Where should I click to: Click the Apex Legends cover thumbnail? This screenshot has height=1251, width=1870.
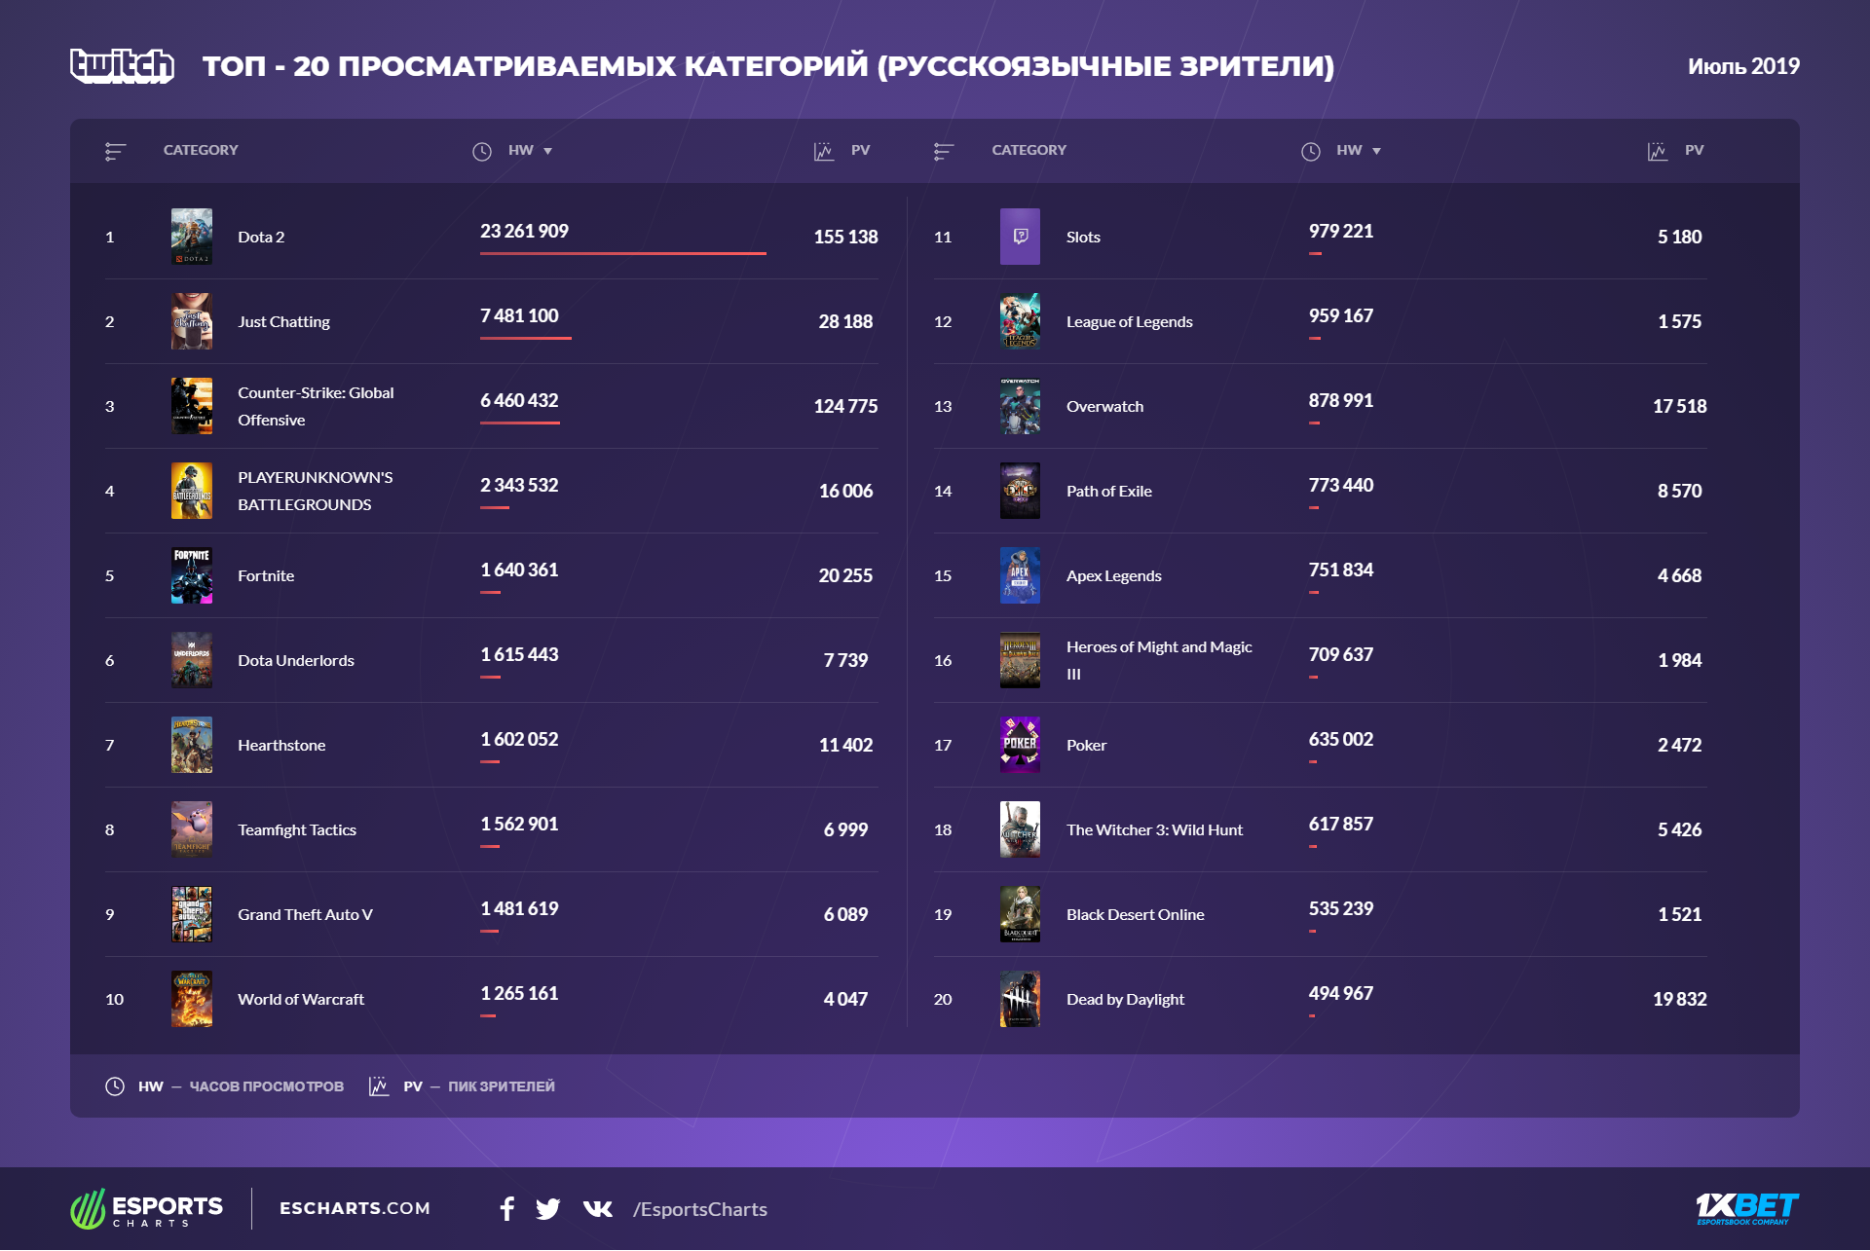point(1020,575)
